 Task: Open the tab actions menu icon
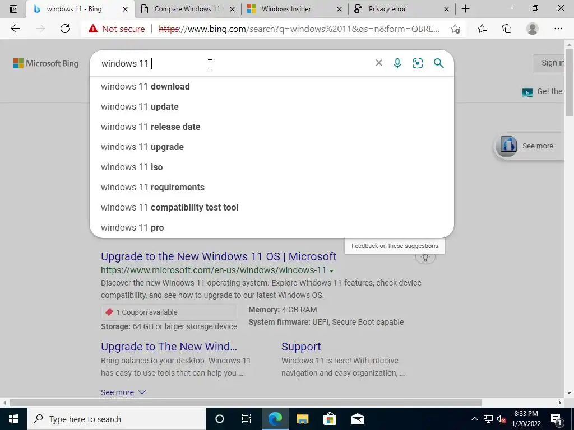(x=13, y=9)
